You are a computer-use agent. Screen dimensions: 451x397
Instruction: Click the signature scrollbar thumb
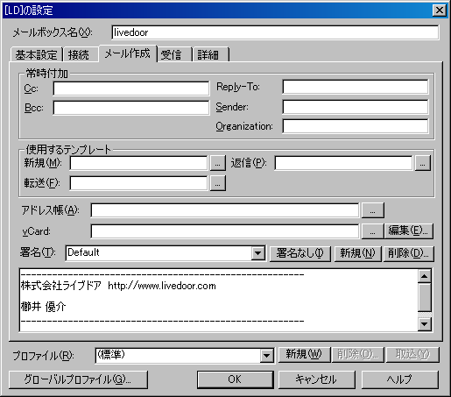pyautogui.click(x=425, y=297)
